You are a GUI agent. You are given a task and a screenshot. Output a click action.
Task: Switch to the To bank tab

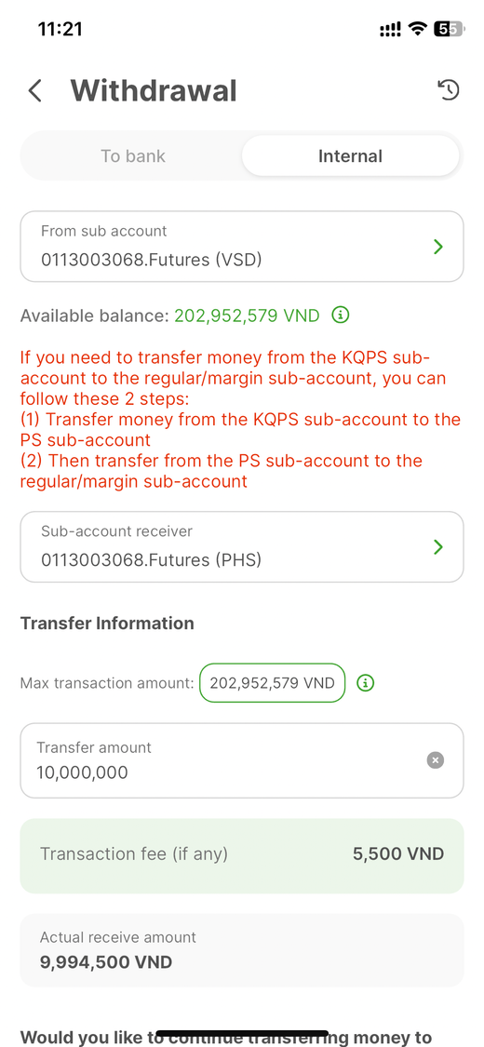coord(133,156)
